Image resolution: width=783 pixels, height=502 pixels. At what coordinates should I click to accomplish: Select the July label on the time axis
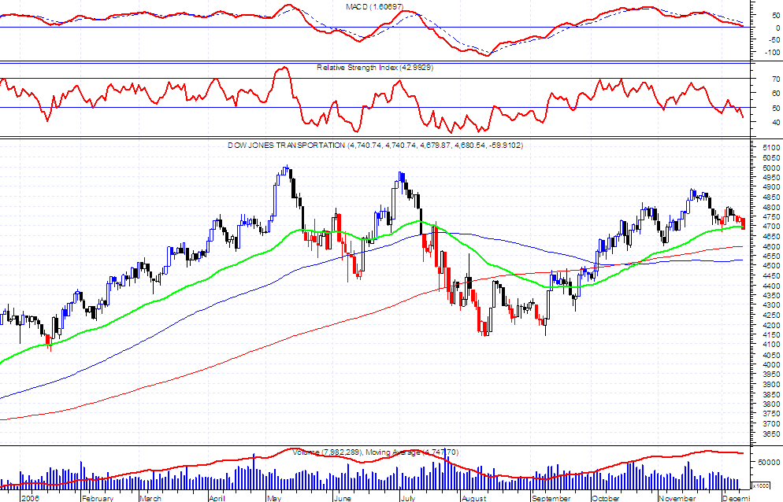point(408,498)
